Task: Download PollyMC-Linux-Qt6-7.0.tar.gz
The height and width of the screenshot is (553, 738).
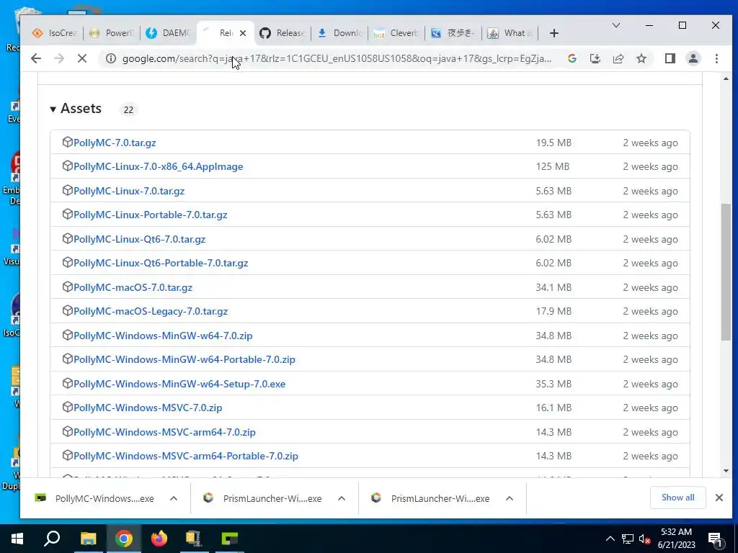Action: [139, 239]
